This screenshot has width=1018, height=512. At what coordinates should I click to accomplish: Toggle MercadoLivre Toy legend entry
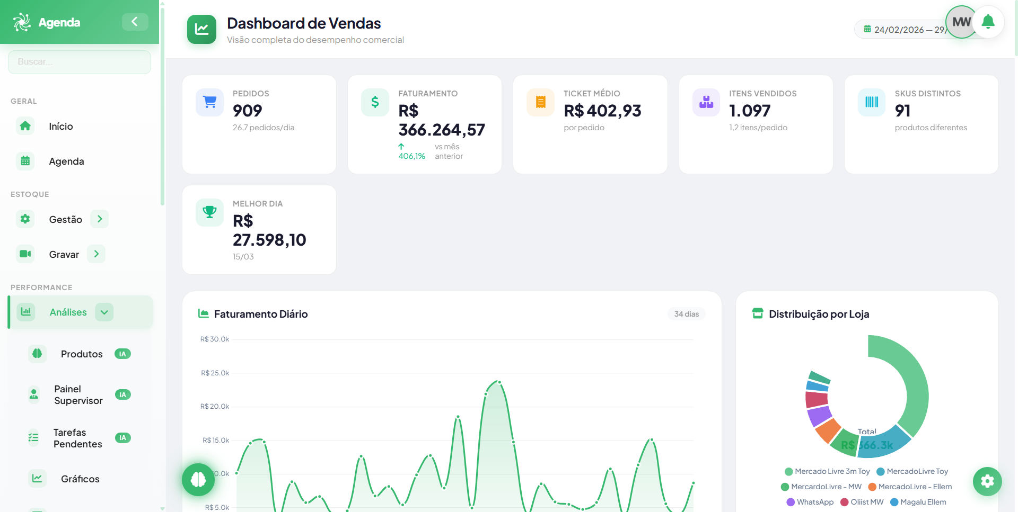coord(912,471)
